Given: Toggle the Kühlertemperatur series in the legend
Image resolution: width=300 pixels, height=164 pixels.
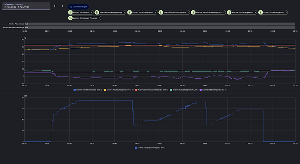Looking at the screenshot, I should [213, 90].
